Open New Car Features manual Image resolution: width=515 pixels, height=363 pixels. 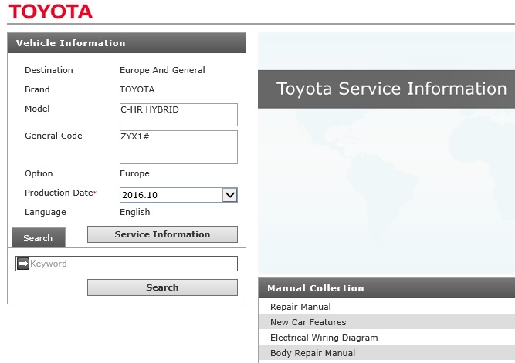tap(308, 322)
